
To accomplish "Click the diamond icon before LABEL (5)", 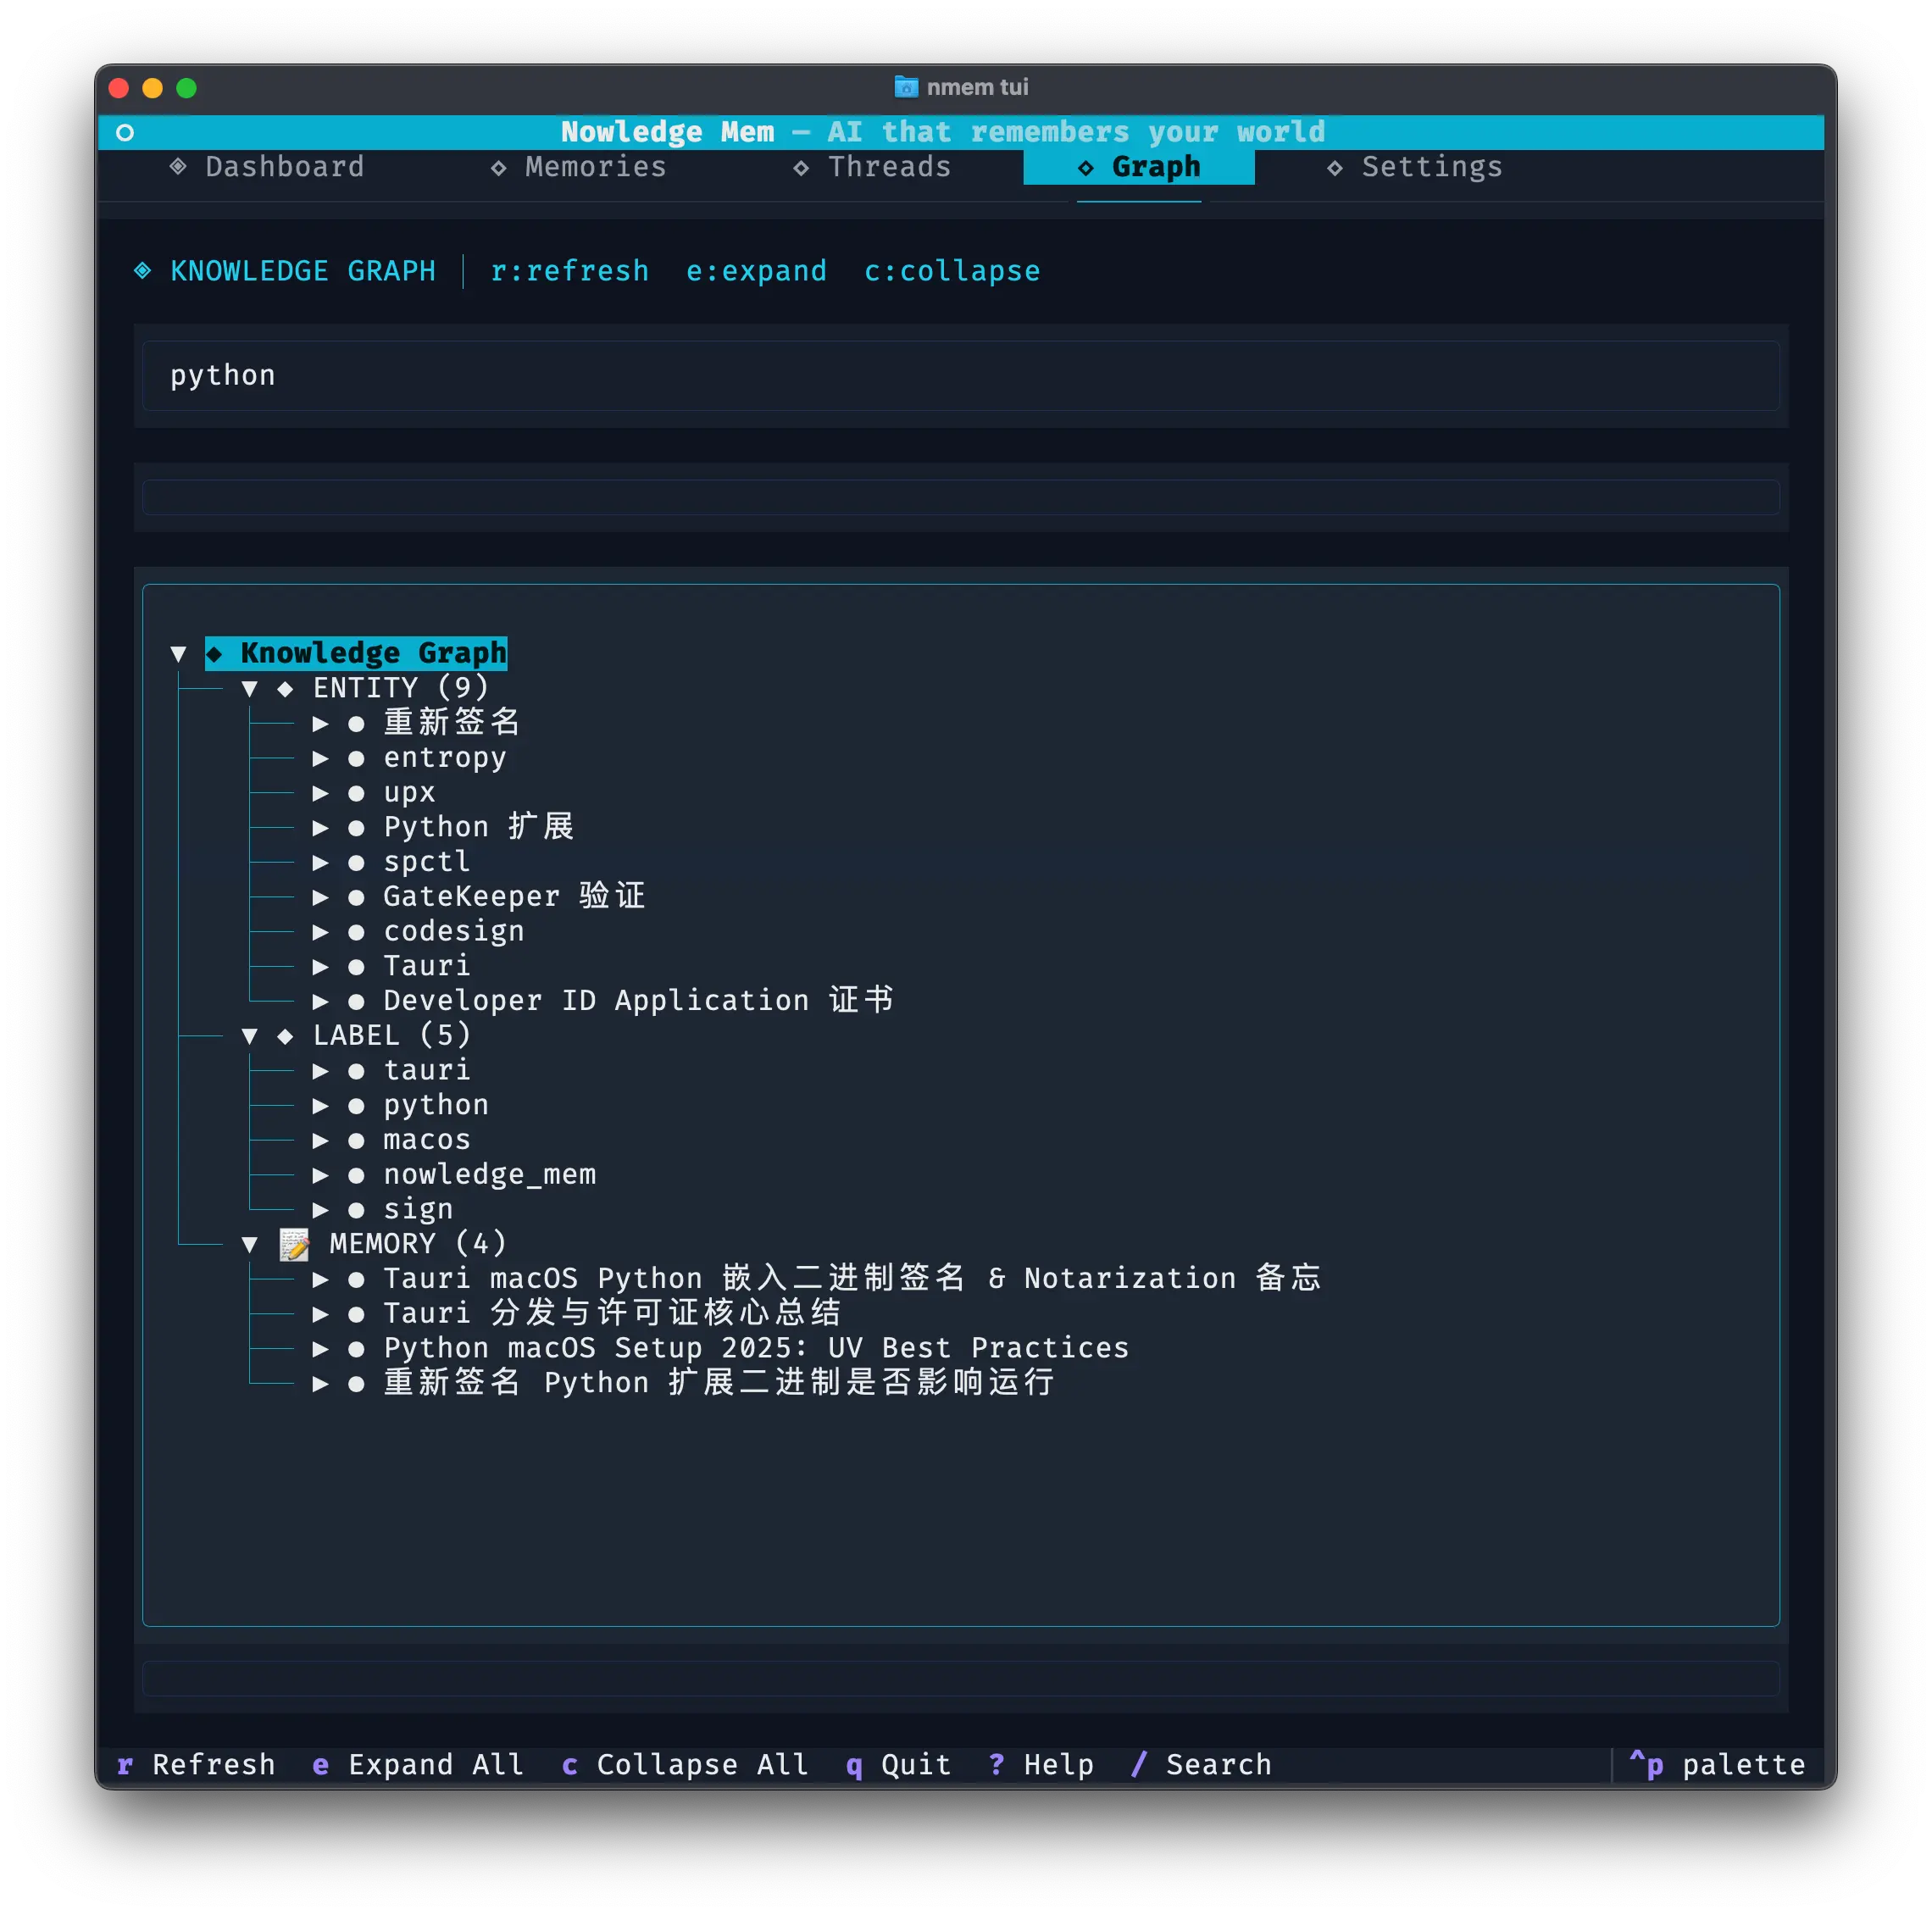I will coord(285,1036).
